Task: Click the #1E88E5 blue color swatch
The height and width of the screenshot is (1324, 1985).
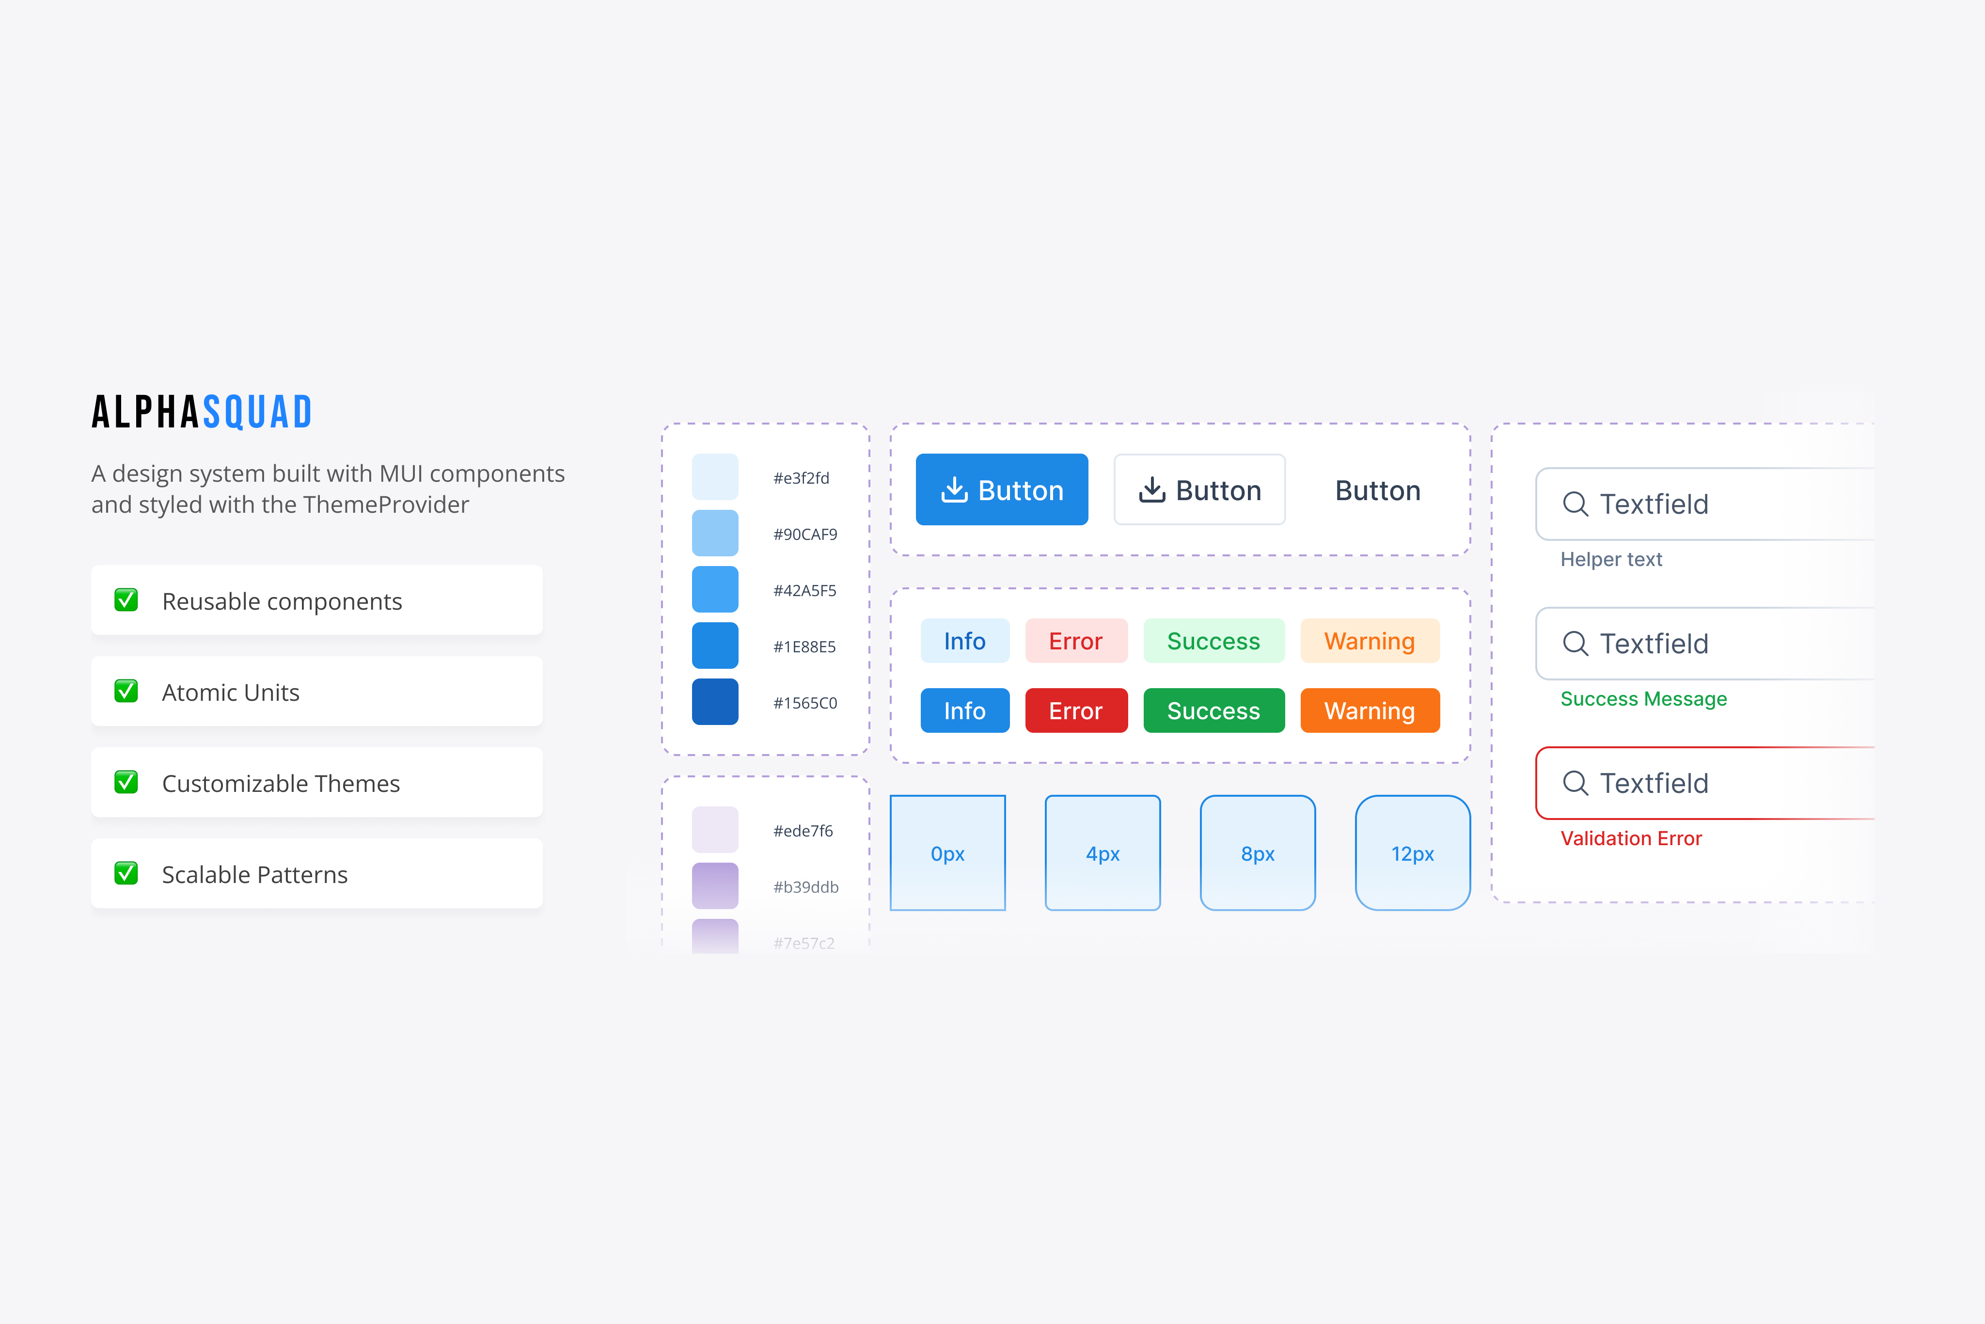Action: pos(715,646)
